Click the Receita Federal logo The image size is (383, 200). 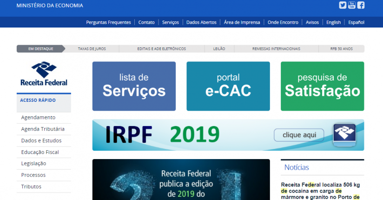point(44,74)
